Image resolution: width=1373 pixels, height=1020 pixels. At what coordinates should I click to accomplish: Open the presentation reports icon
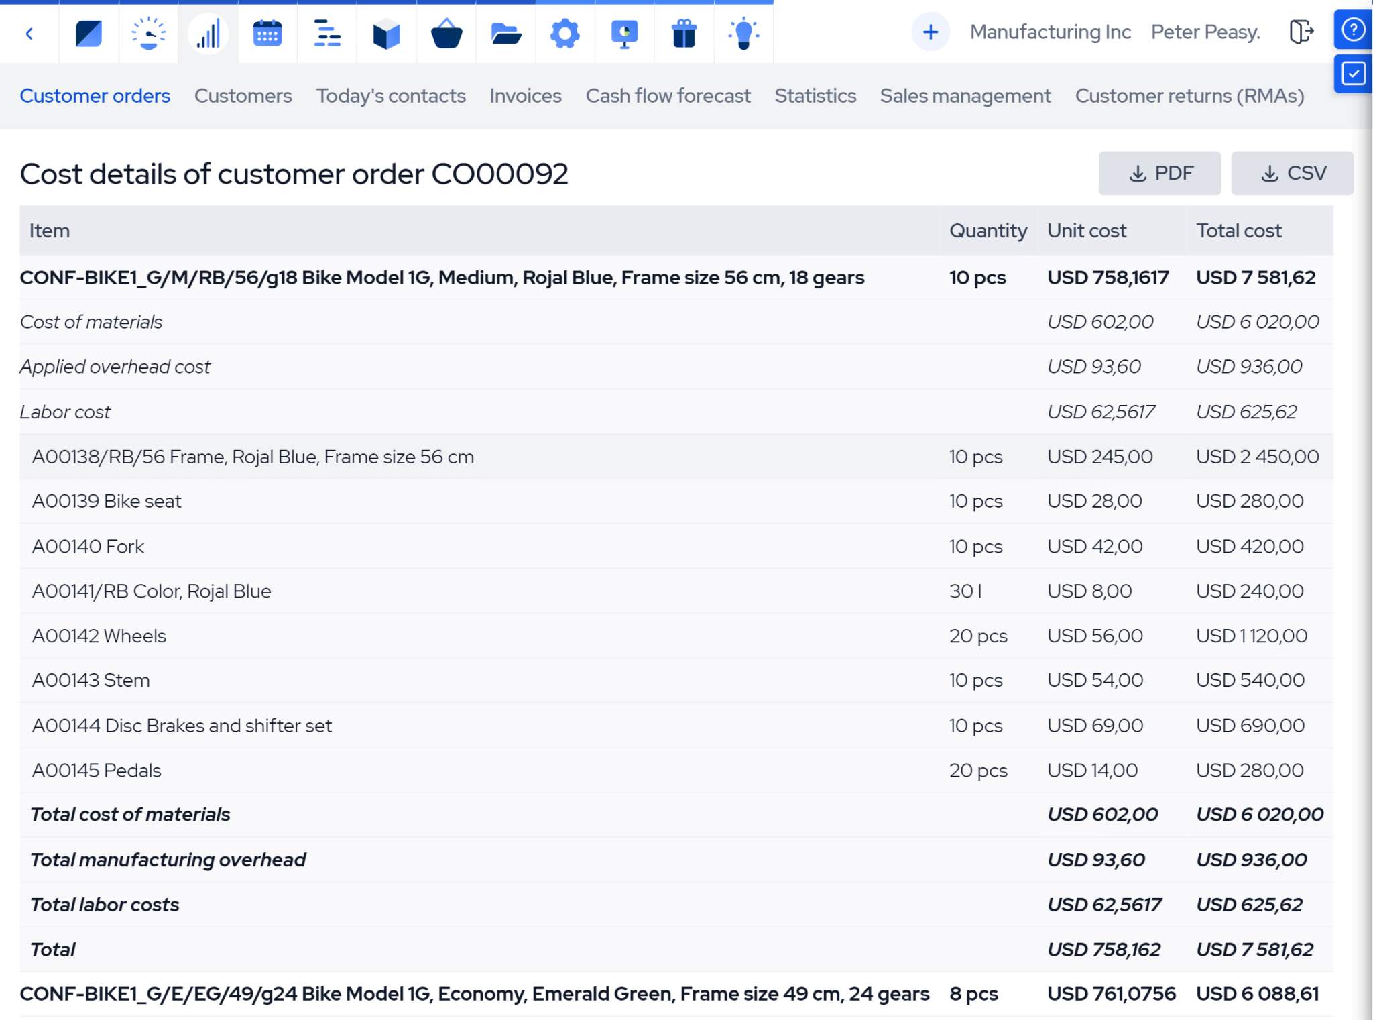[624, 32]
